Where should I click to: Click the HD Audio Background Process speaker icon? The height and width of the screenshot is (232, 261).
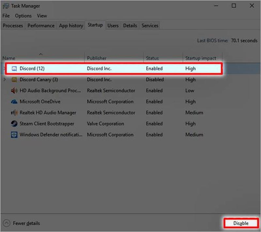(14, 91)
